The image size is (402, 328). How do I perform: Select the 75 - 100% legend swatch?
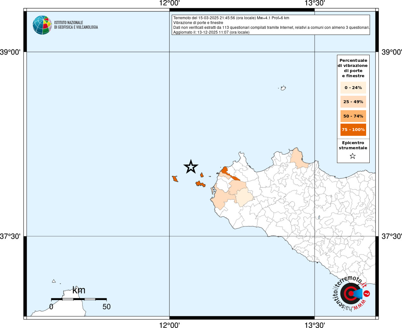coord(353,130)
